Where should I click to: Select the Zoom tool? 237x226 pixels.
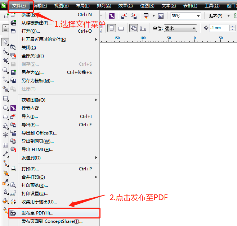pyautogui.click(x=5, y=70)
